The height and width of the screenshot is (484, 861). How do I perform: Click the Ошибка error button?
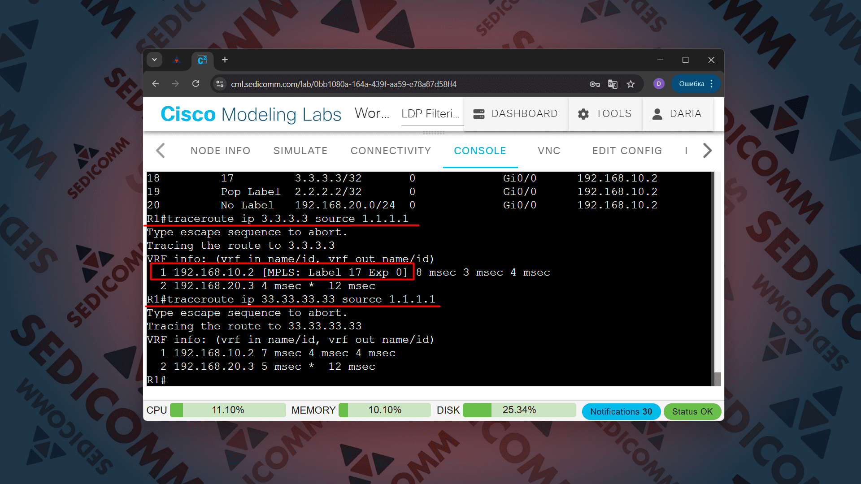pos(691,84)
